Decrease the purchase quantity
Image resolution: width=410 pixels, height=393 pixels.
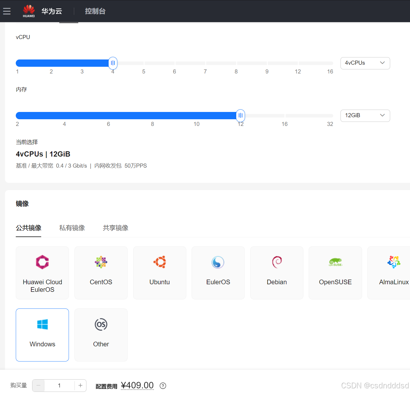point(38,385)
